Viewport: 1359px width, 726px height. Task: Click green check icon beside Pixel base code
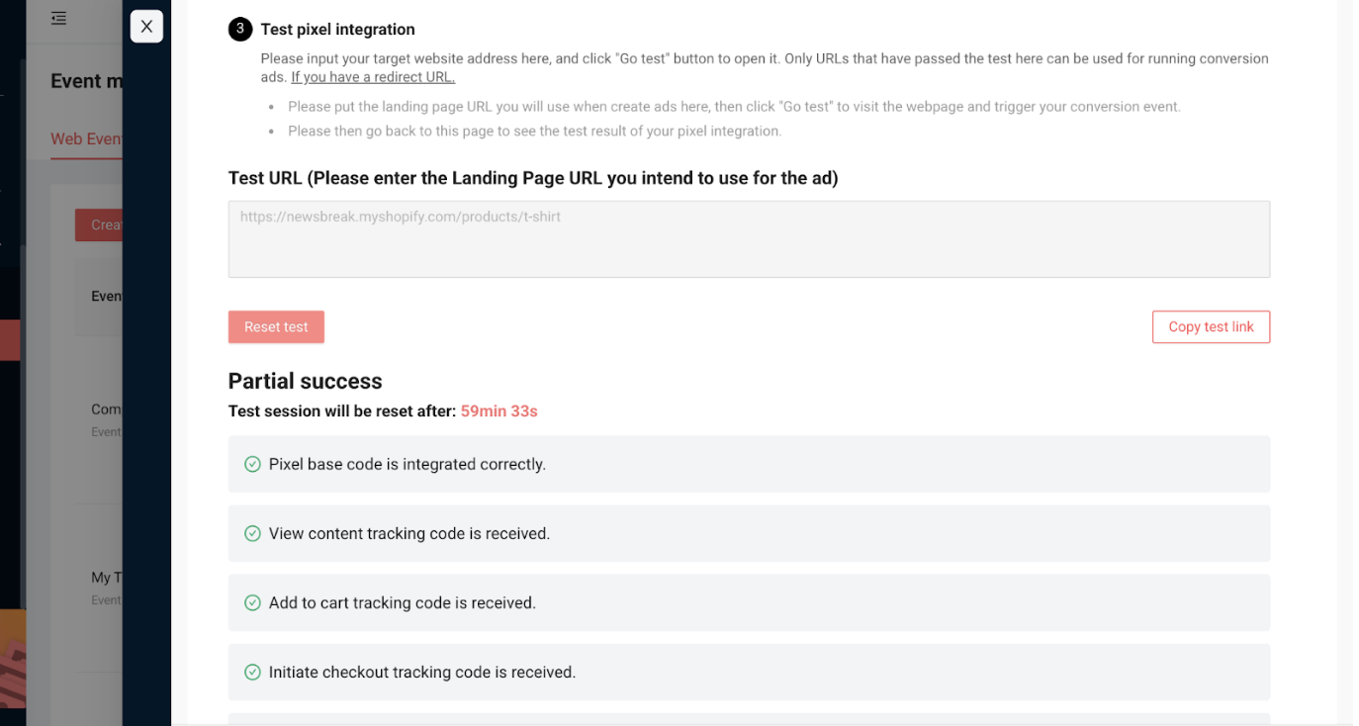click(x=252, y=464)
